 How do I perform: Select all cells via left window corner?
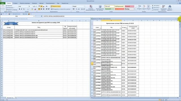click(2, 21)
